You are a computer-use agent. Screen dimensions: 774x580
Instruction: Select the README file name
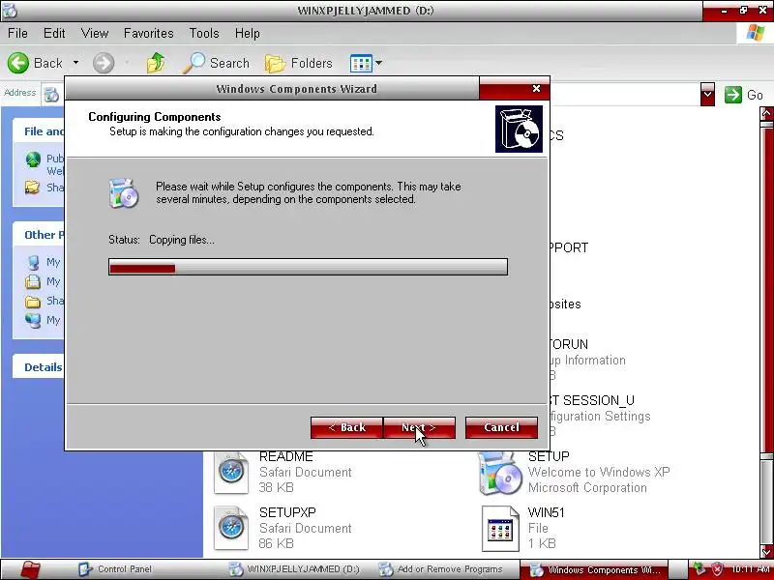pos(285,456)
